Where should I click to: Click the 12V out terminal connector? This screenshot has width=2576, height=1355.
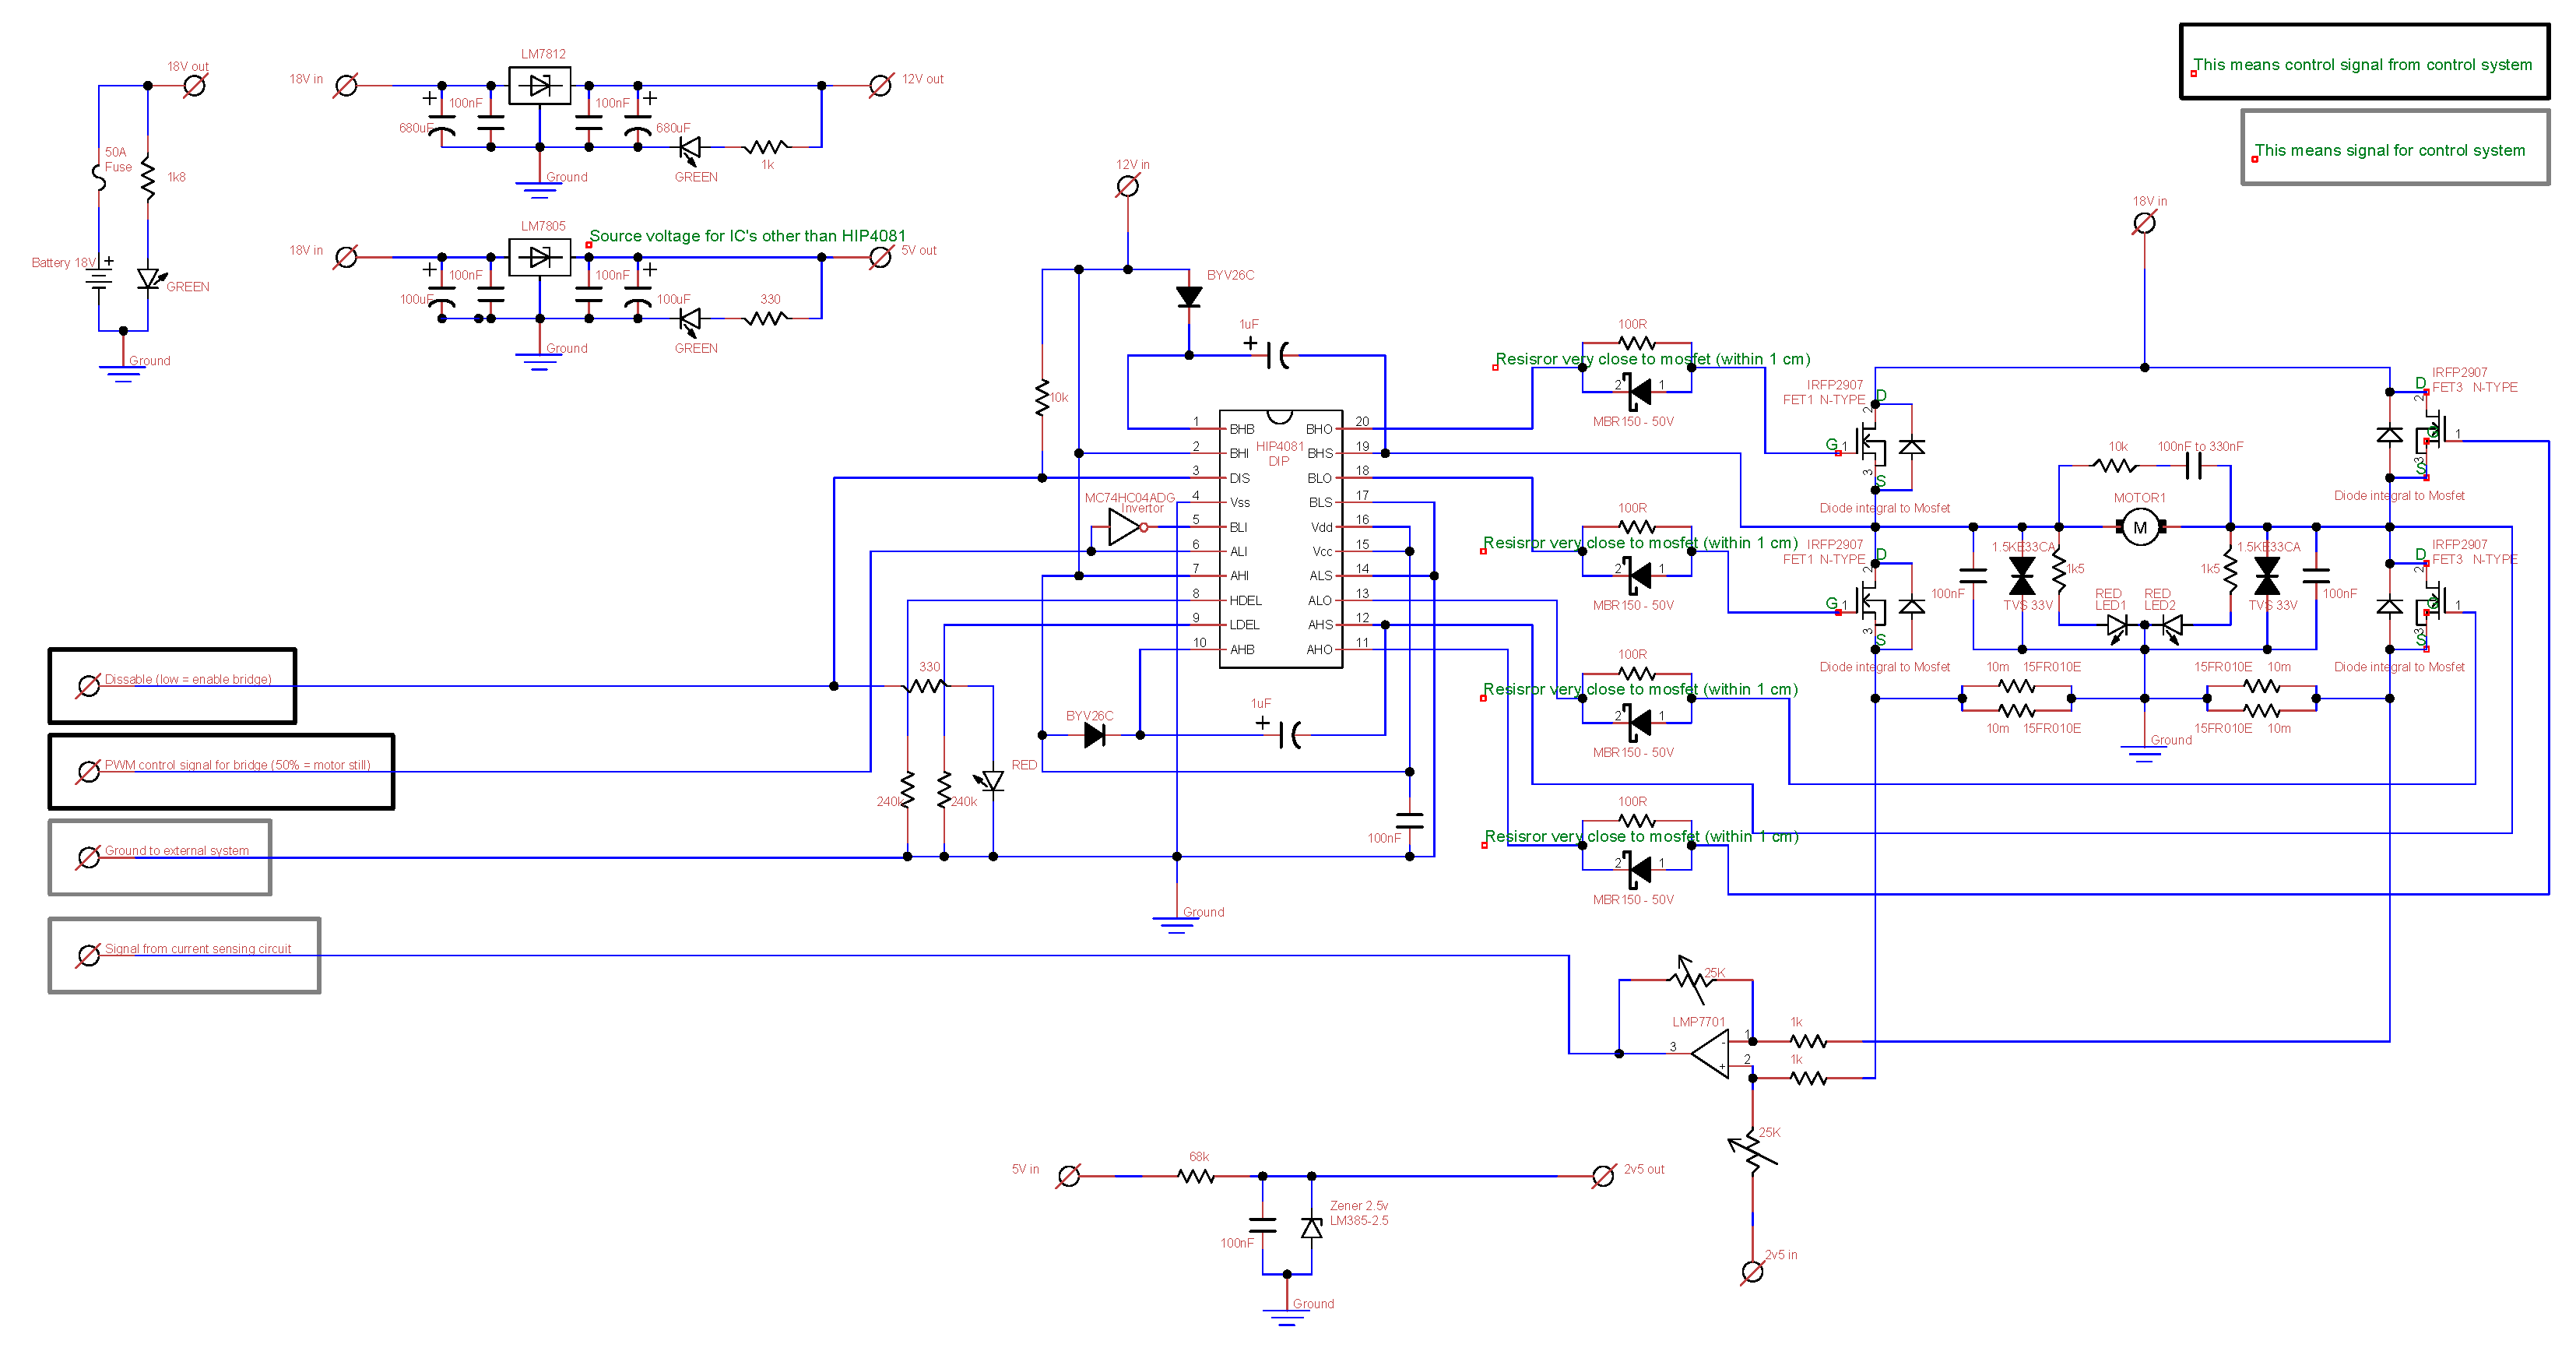pyautogui.click(x=881, y=86)
